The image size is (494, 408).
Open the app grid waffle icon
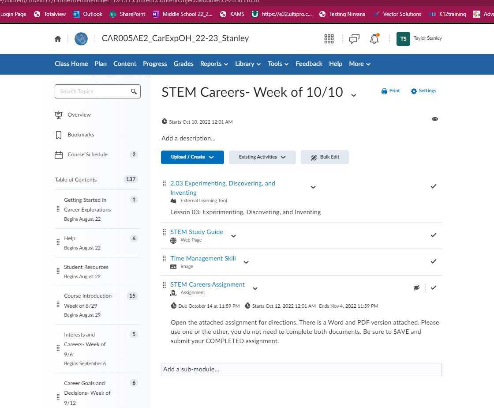329,39
